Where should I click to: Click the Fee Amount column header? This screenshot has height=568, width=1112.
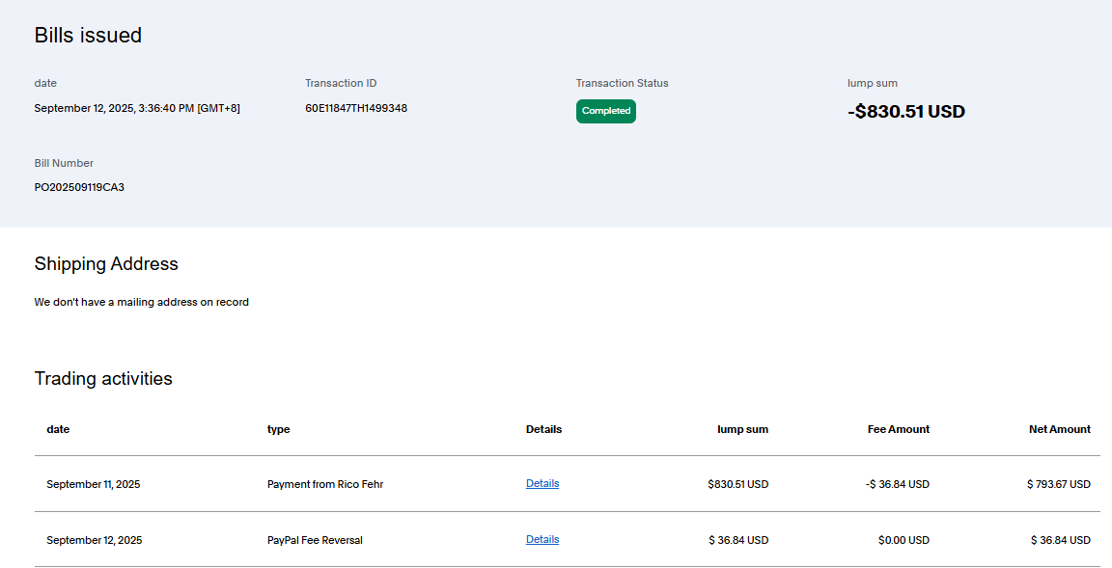(898, 429)
